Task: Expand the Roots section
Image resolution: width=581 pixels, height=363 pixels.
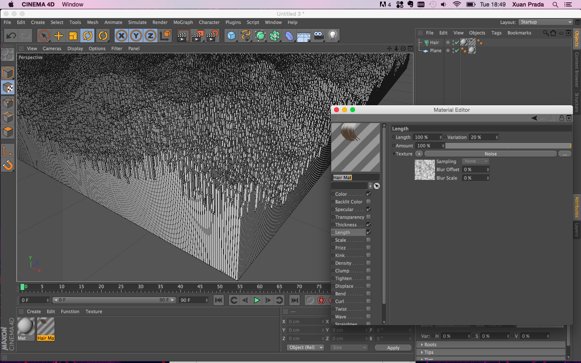Action: (x=490, y=345)
